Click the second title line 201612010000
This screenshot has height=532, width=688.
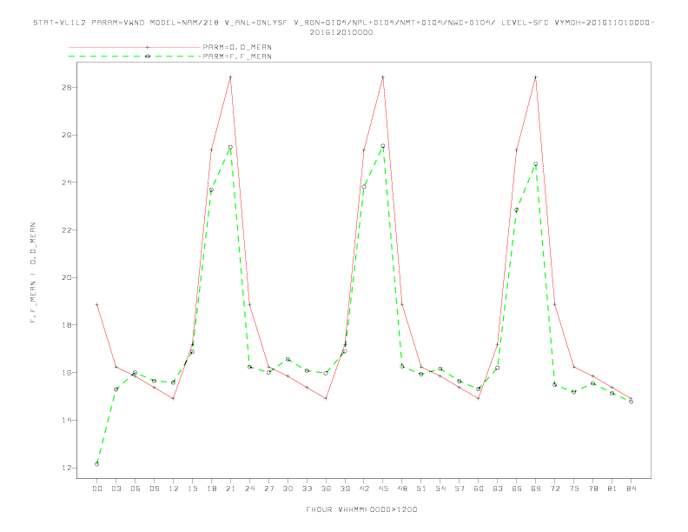pyautogui.click(x=341, y=32)
